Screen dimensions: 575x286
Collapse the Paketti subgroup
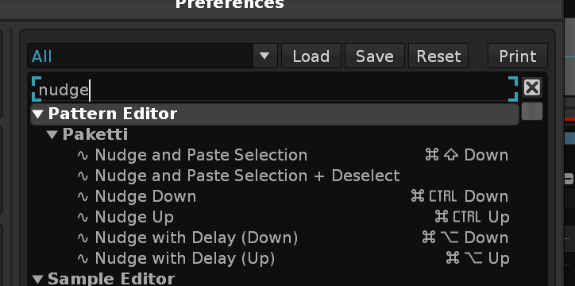(x=52, y=135)
